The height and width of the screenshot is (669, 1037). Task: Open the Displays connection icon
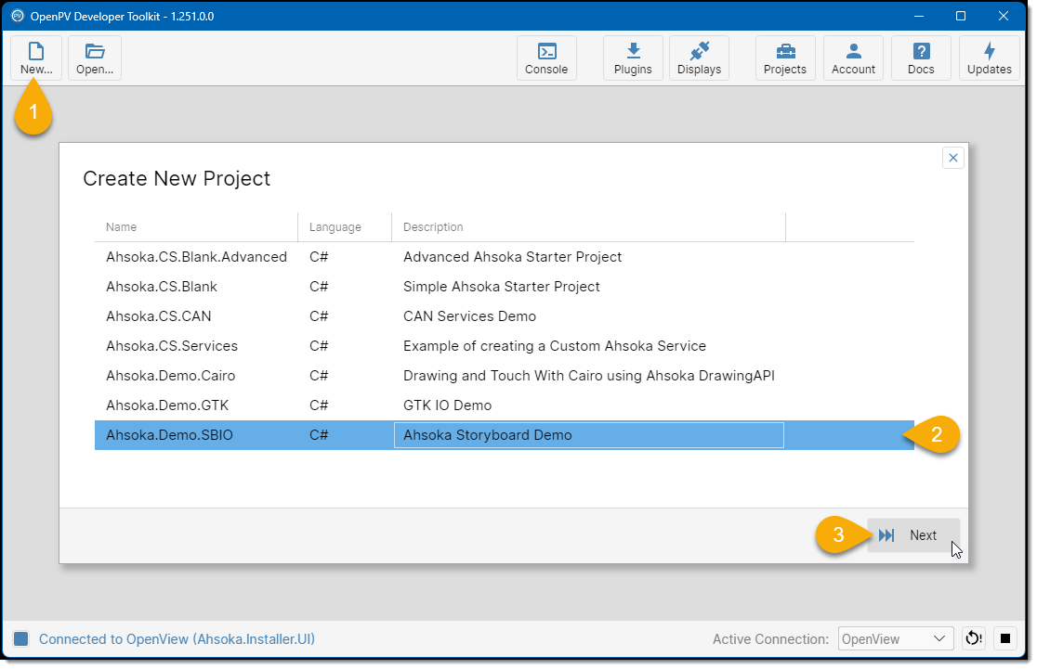699,58
